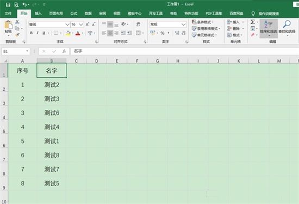Click the Borders icon in the font group

(56, 33)
